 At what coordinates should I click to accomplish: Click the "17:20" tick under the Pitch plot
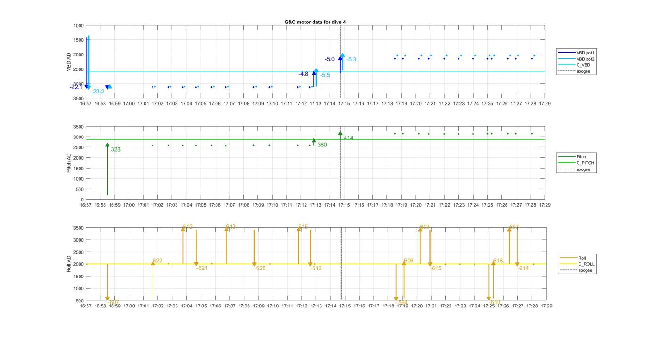(x=416, y=205)
